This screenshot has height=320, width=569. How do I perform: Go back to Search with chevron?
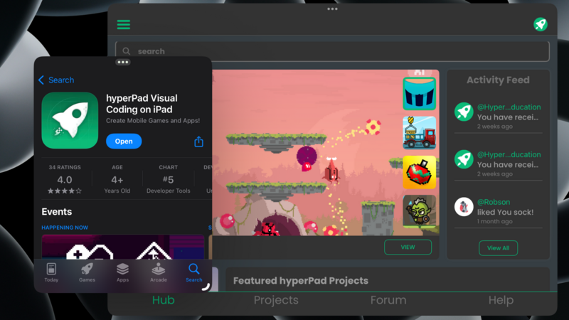point(56,80)
